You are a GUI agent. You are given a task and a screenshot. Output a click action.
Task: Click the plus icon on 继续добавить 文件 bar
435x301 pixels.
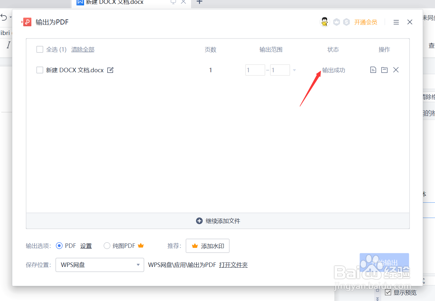[x=199, y=220]
